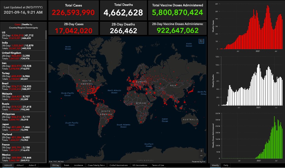The width and height of the screenshot is (285, 168).
Task: Sort country list by Cases
Action: (18, 25)
